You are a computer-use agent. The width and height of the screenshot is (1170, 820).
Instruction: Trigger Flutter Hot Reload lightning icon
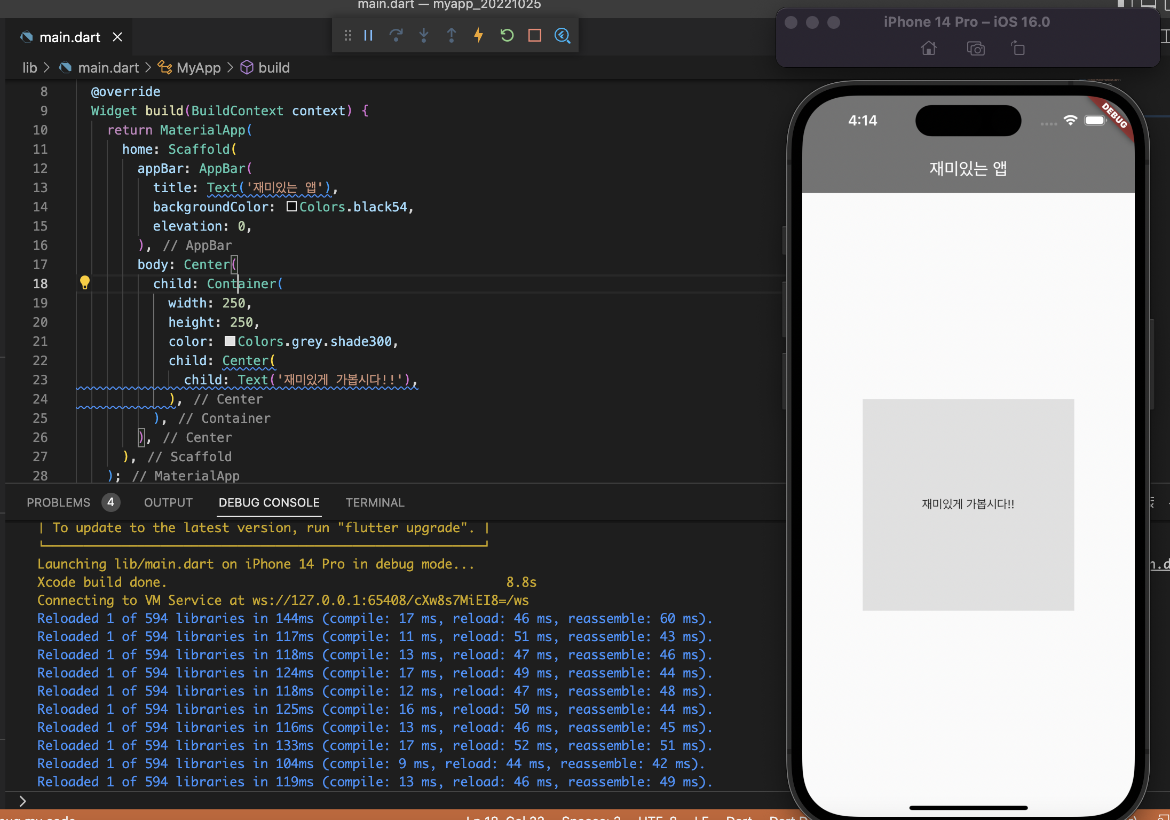[479, 36]
